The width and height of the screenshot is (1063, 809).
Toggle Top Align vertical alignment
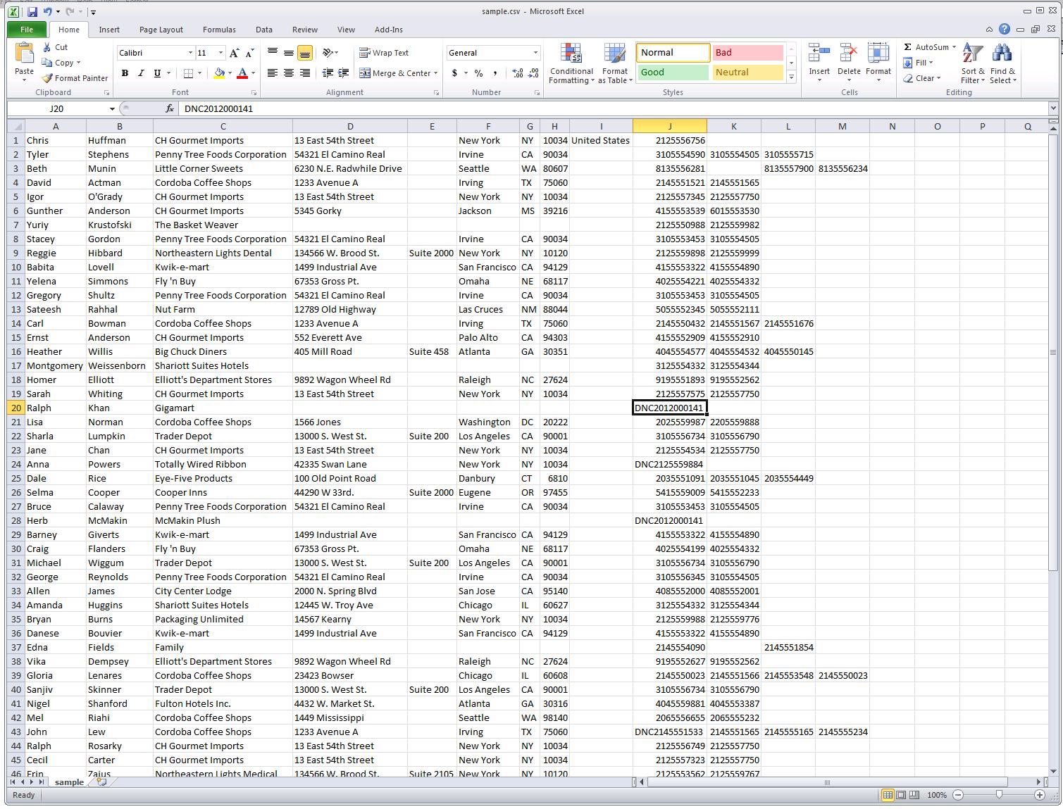pyautogui.click(x=273, y=53)
